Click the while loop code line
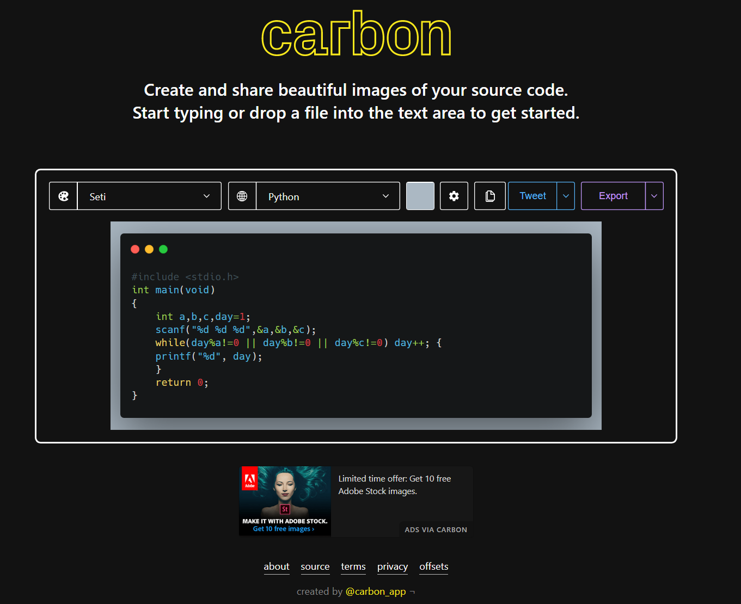741x604 pixels. (298, 343)
